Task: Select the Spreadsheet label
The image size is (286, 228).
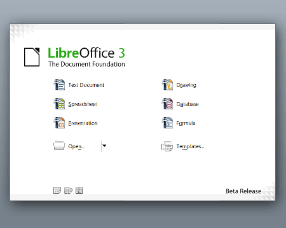Action: tap(83, 104)
